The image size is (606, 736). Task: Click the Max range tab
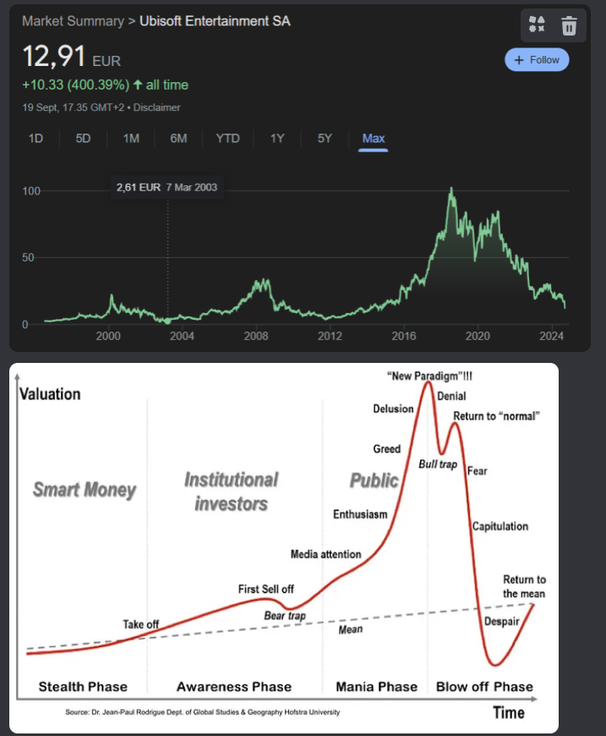tap(373, 138)
